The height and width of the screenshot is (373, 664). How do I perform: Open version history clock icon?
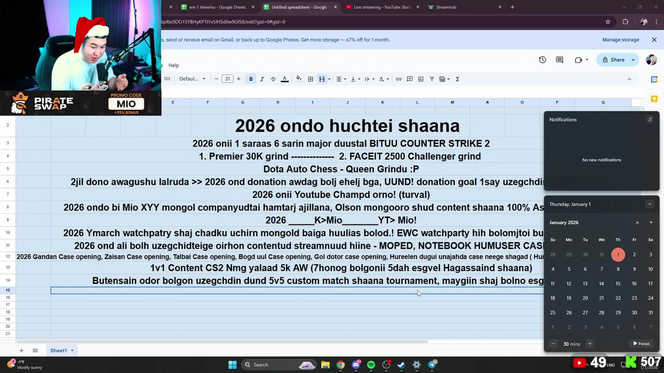click(543, 60)
